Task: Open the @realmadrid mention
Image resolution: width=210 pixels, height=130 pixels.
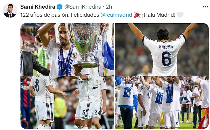Action: (116, 15)
